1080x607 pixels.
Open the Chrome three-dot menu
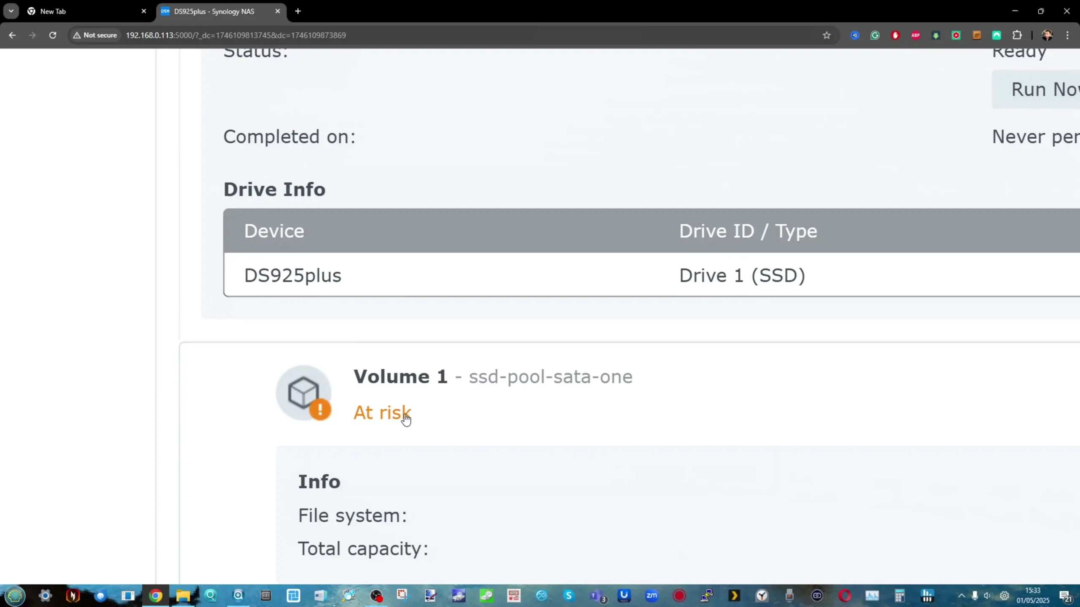1068,35
